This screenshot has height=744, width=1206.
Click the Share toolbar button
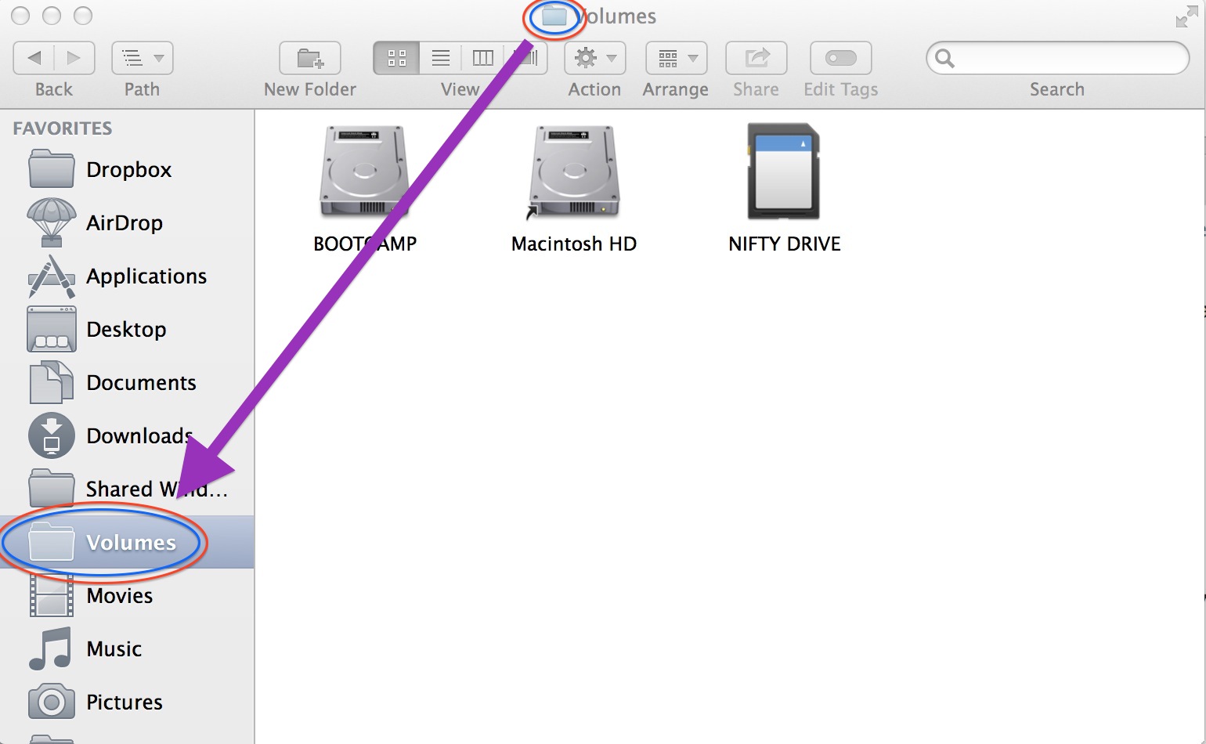coord(756,58)
